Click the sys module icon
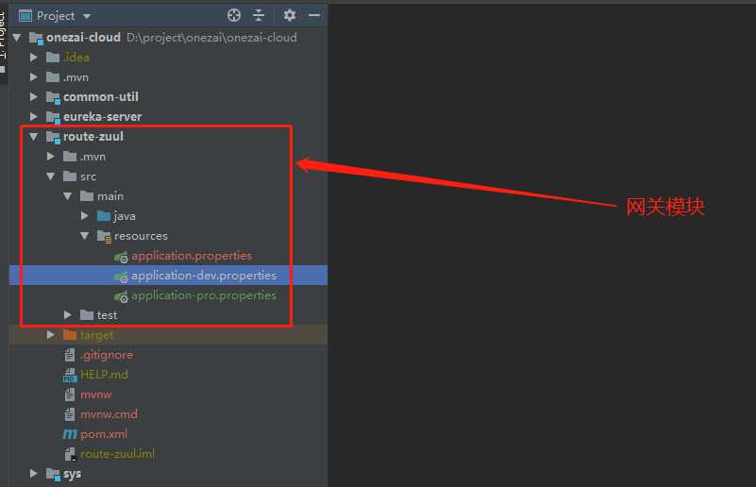 point(53,475)
